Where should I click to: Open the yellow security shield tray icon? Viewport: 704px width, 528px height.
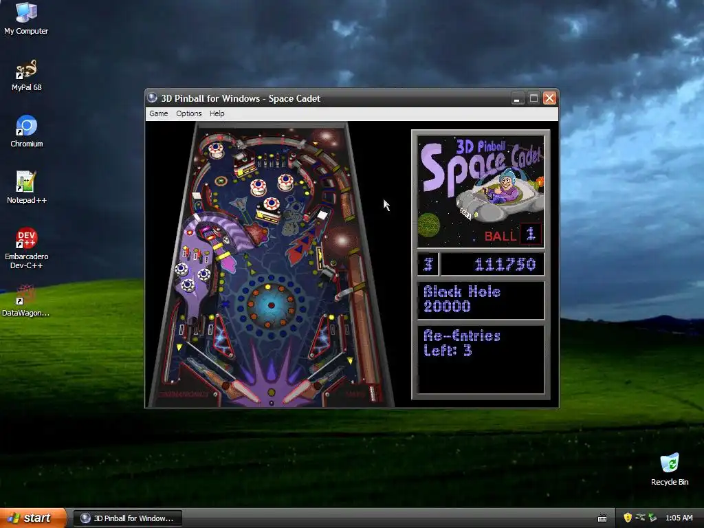[x=628, y=518]
